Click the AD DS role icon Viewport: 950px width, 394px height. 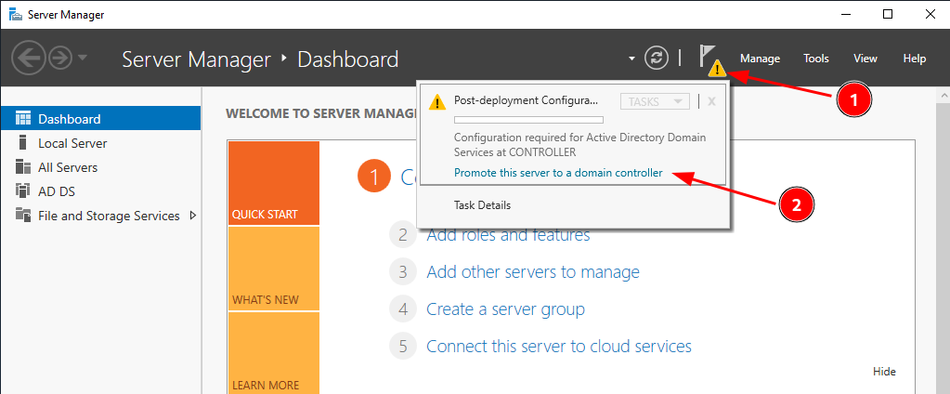click(x=23, y=190)
